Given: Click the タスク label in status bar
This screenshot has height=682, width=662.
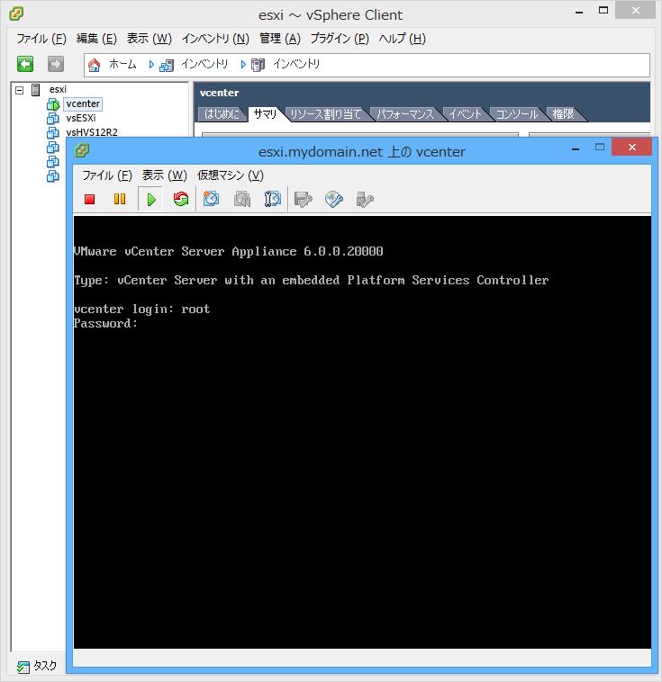Looking at the screenshot, I should tap(45, 666).
